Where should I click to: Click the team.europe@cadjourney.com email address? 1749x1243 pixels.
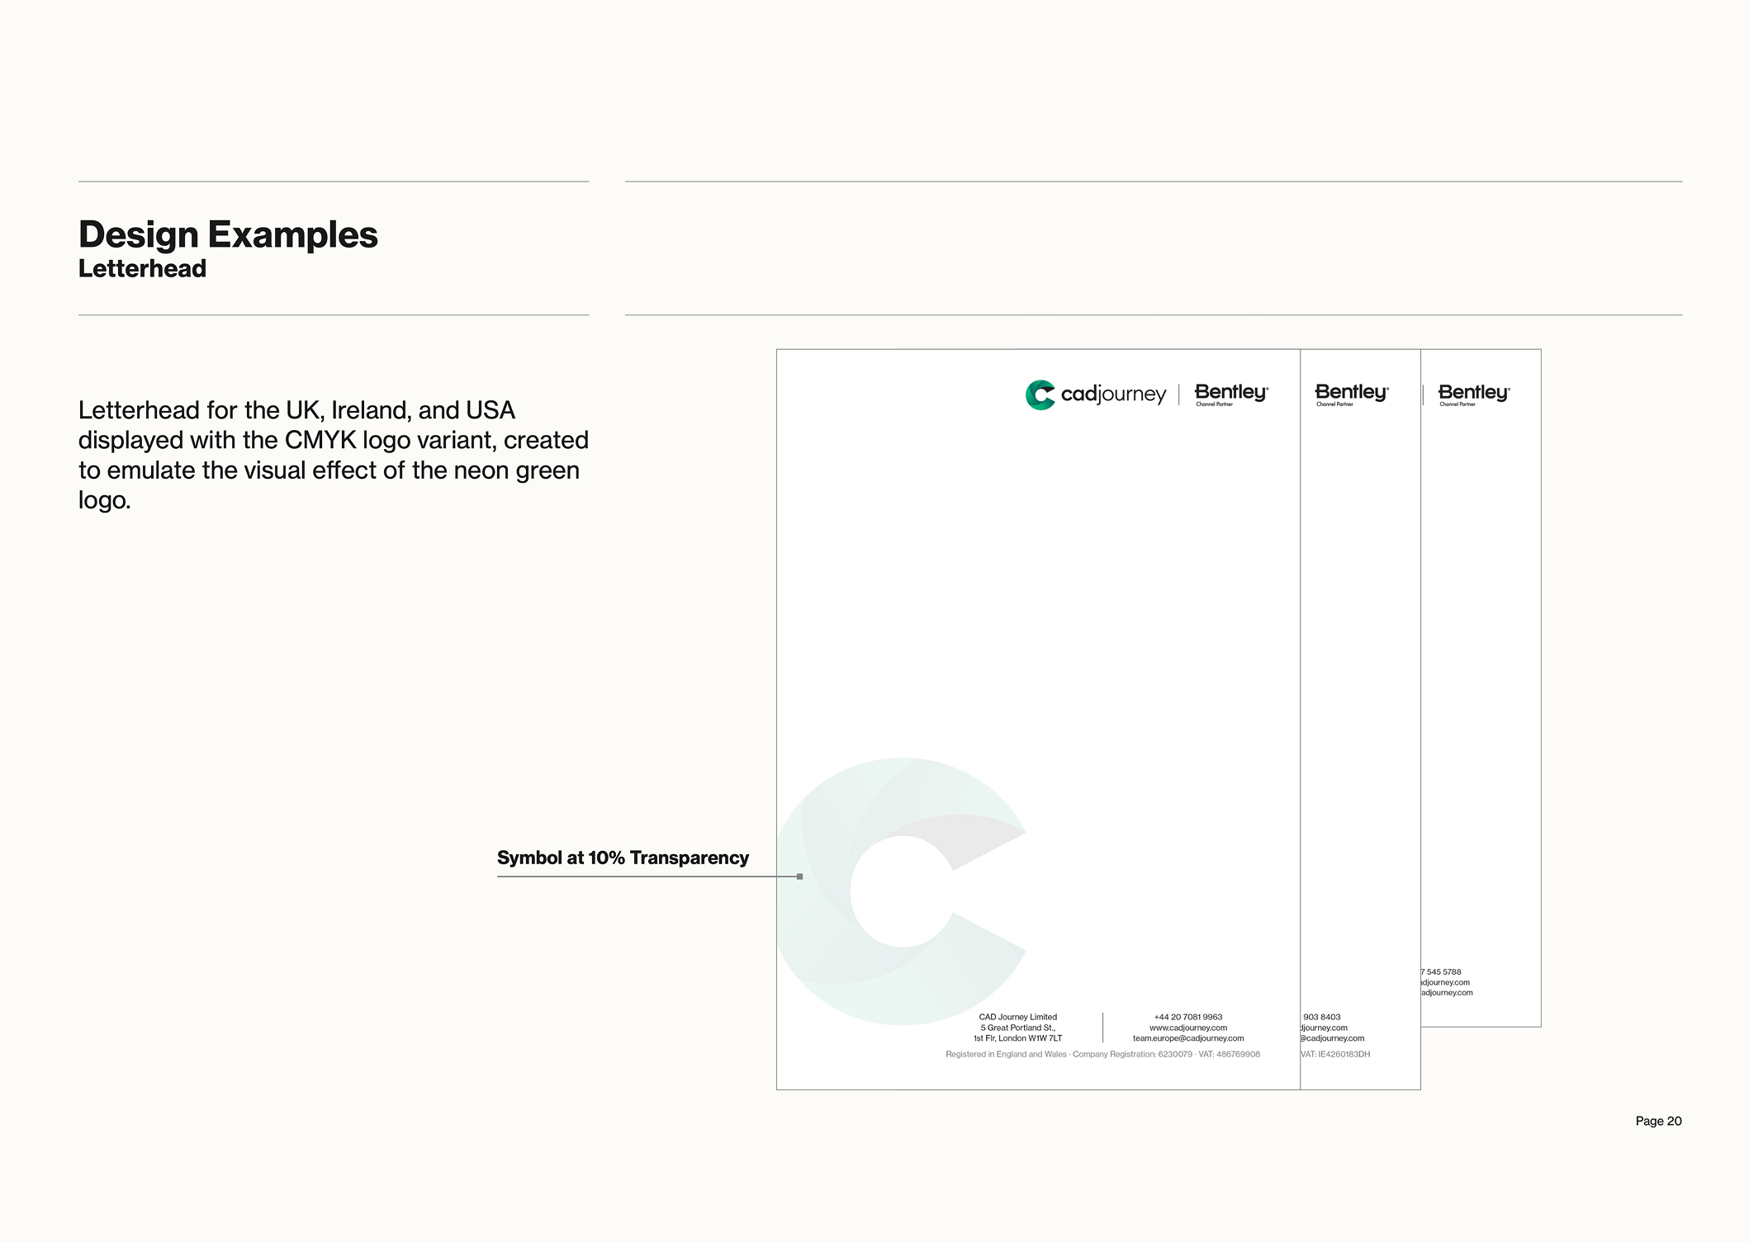click(x=1187, y=1038)
